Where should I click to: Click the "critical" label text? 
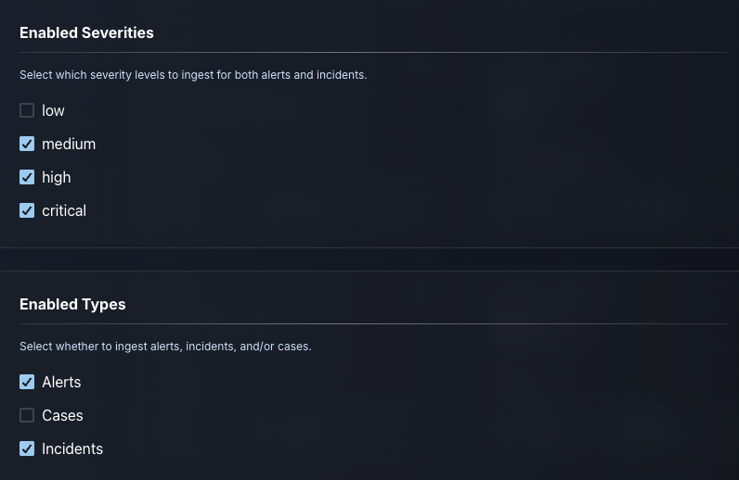point(64,210)
